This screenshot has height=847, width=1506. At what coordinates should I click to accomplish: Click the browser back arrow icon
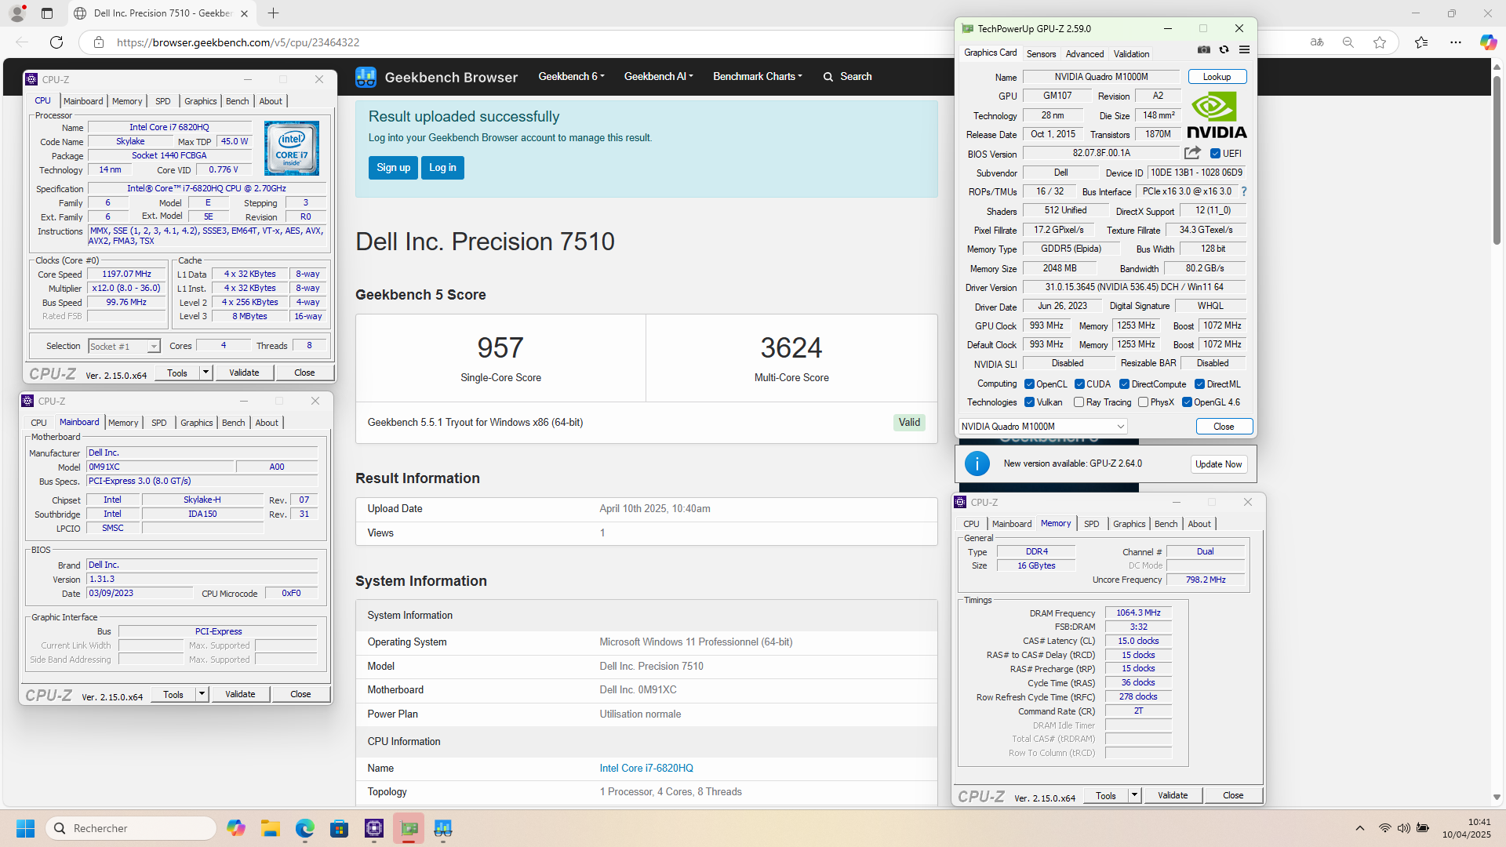coord(22,42)
